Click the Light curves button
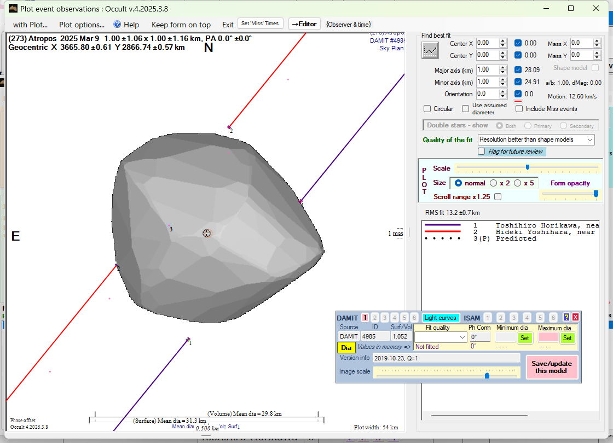This screenshot has height=443, width=613. coord(441,318)
